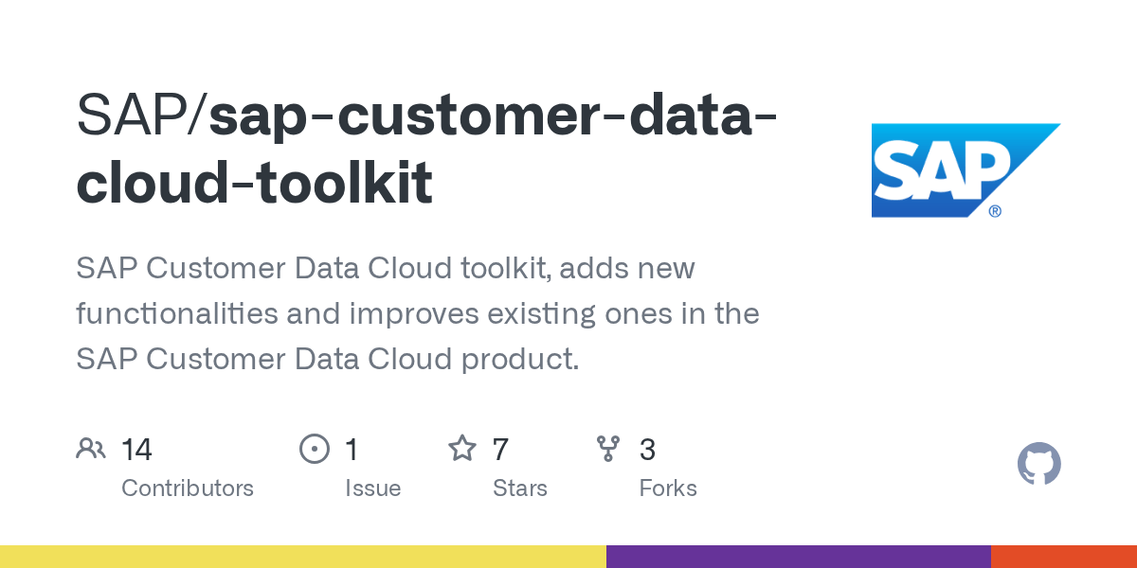Click the yellow language bar segment
This screenshot has width=1137, height=568.
(x=303, y=557)
